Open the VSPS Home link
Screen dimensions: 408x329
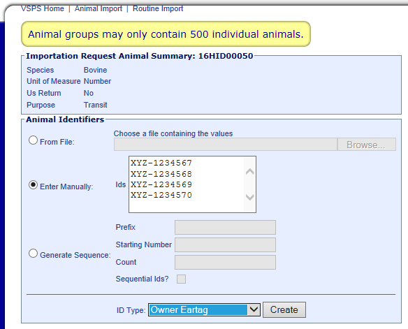tap(43, 8)
